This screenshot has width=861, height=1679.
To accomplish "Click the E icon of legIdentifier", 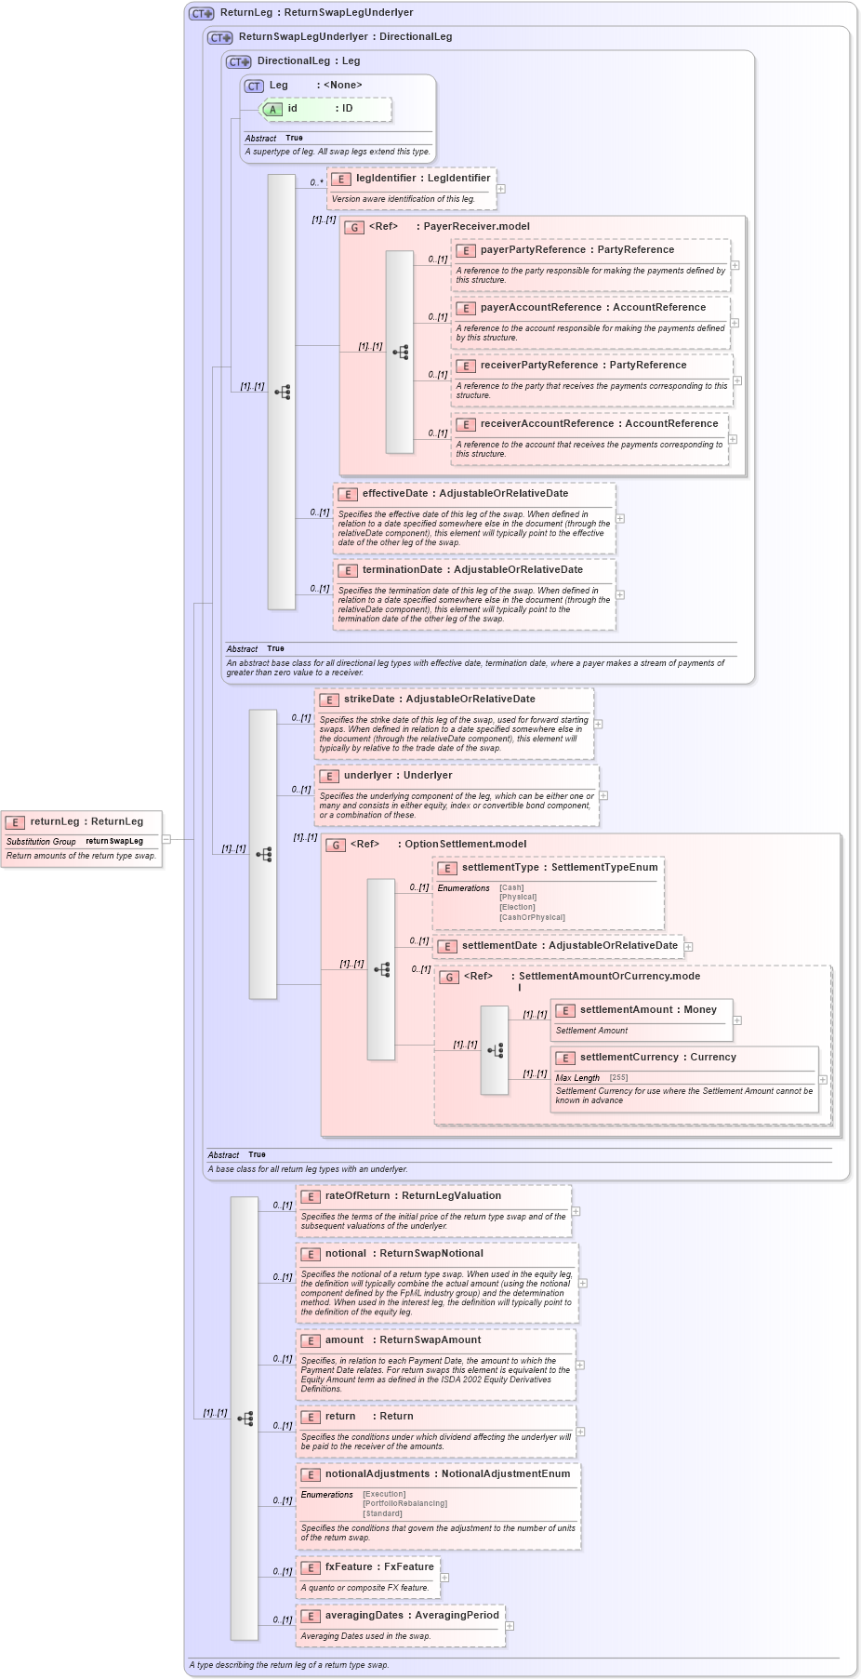I will point(341,180).
